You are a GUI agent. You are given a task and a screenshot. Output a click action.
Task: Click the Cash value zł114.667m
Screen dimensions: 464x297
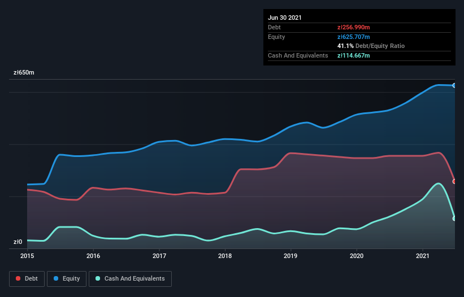(354, 55)
